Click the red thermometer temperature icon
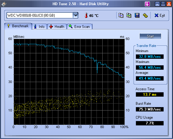This screenshot has height=139, width=173. point(86,15)
